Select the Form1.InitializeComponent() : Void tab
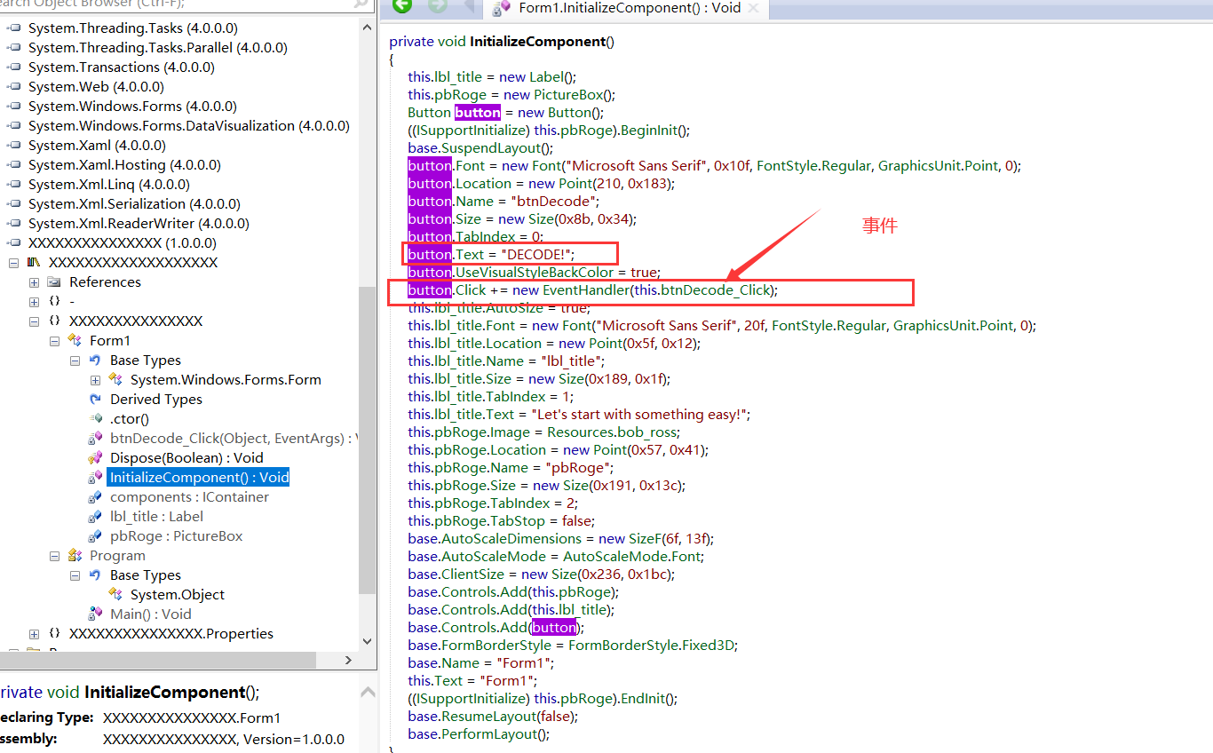Viewport: 1213px width, 753px height. pyautogui.click(x=628, y=8)
